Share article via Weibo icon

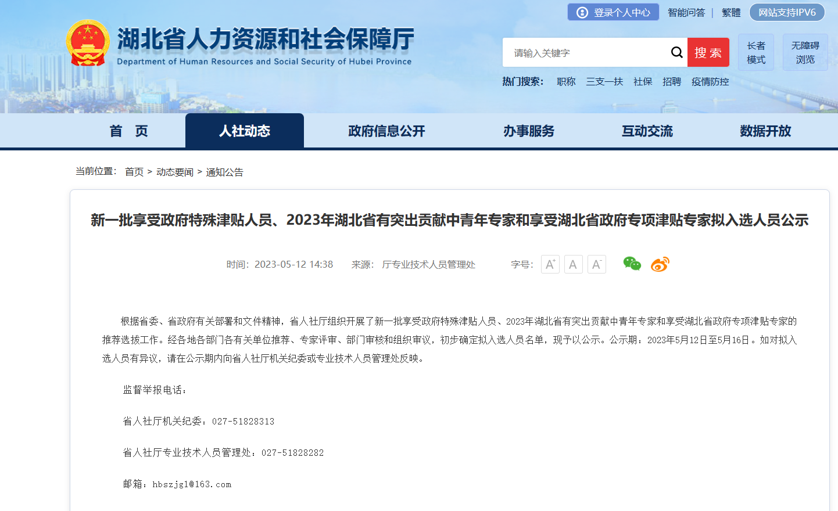(660, 264)
